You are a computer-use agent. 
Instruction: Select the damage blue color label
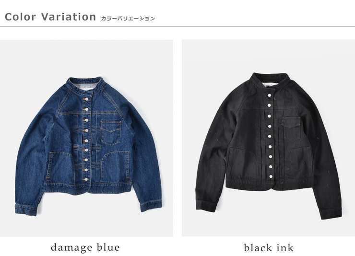[x=85, y=247]
